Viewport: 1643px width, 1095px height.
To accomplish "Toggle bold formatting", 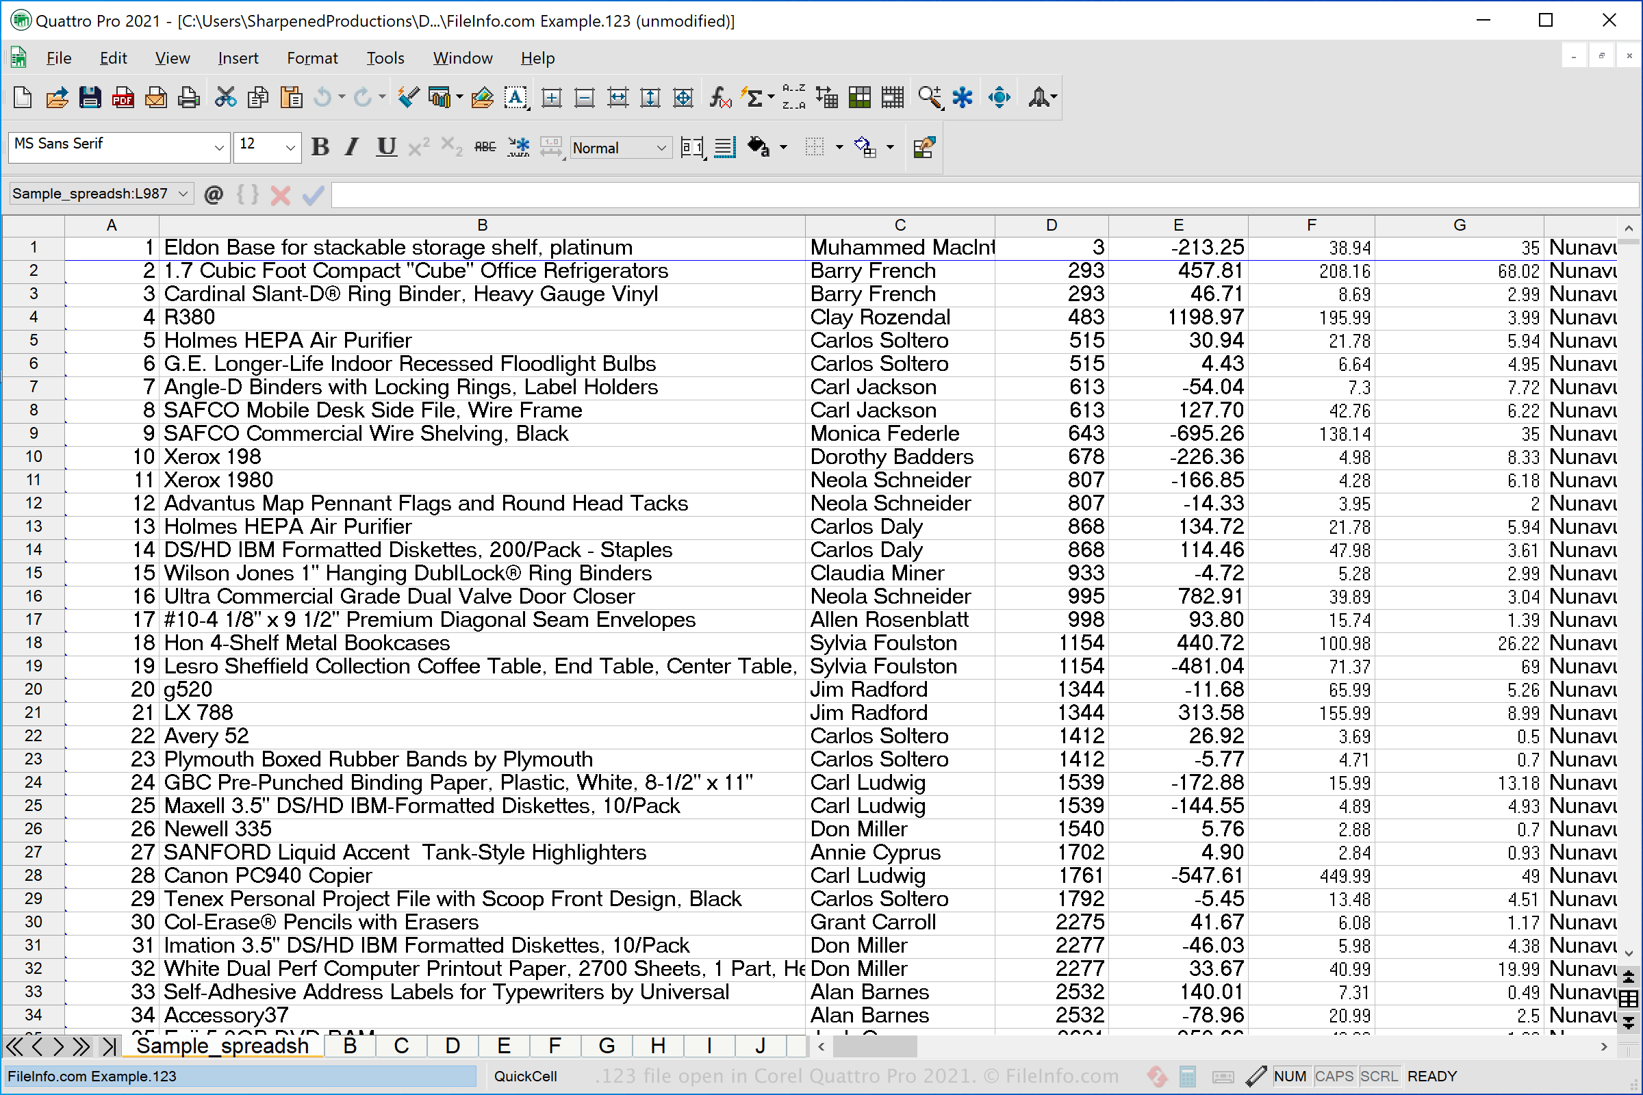I will [x=320, y=147].
